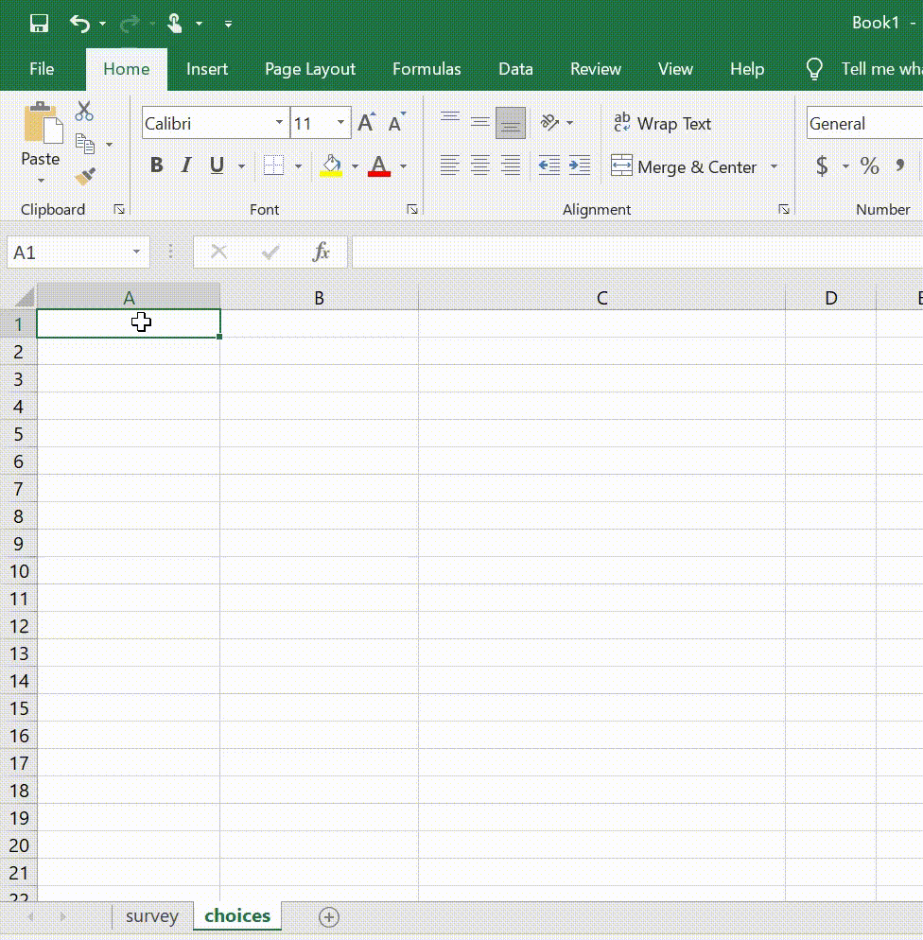Open the Calibri font name dropdown
Viewport: 923px width, 940px height.
[x=279, y=122]
